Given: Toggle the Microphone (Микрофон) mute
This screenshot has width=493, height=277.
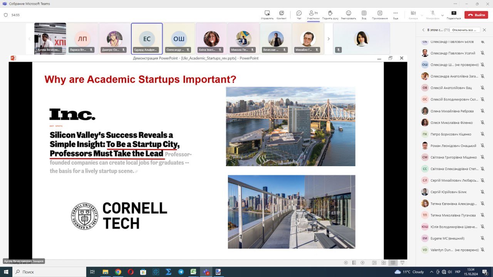Looking at the screenshot, I should point(433,15).
